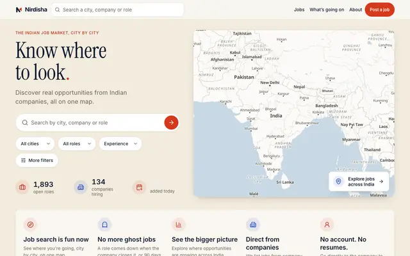Open the All cities dropdown
Viewport: 410px width, 256px height.
coord(35,143)
